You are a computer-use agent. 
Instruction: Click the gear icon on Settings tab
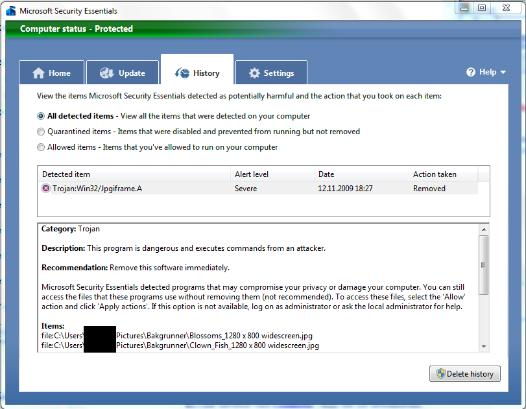point(254,73)
